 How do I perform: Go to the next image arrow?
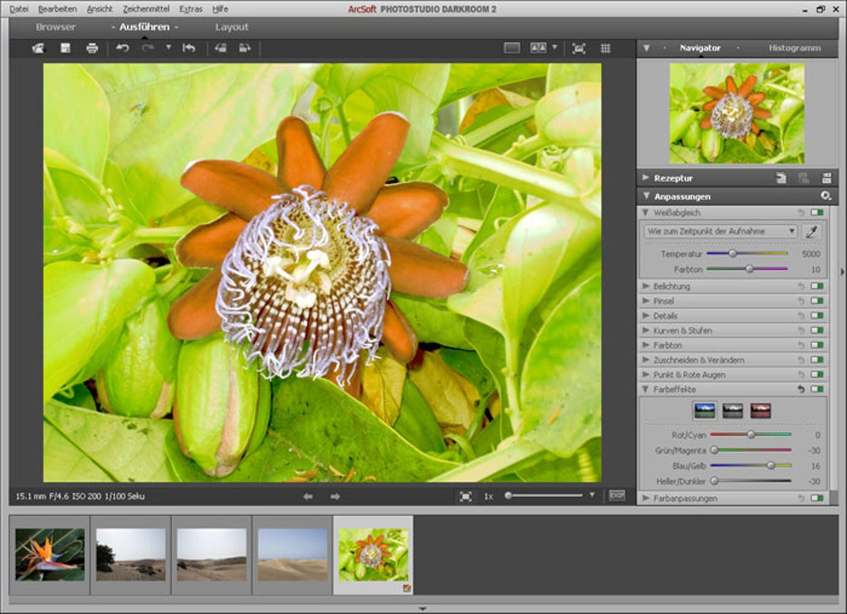click(335, 496)
